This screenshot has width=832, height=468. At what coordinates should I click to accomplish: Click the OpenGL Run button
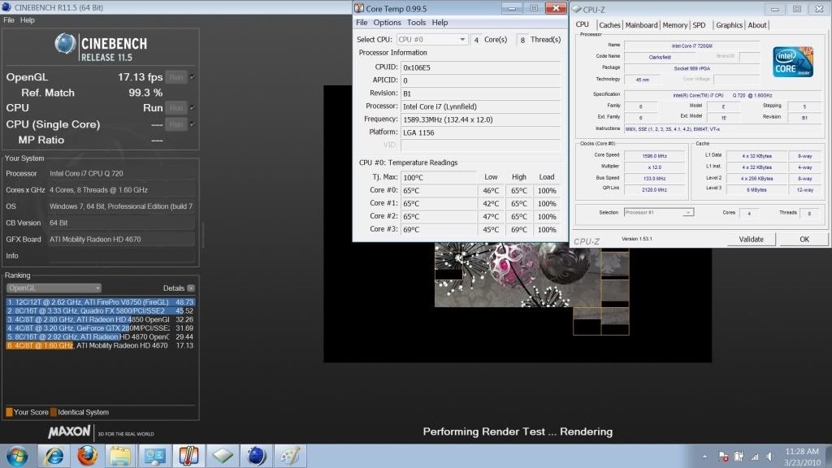tap(176, 77)
